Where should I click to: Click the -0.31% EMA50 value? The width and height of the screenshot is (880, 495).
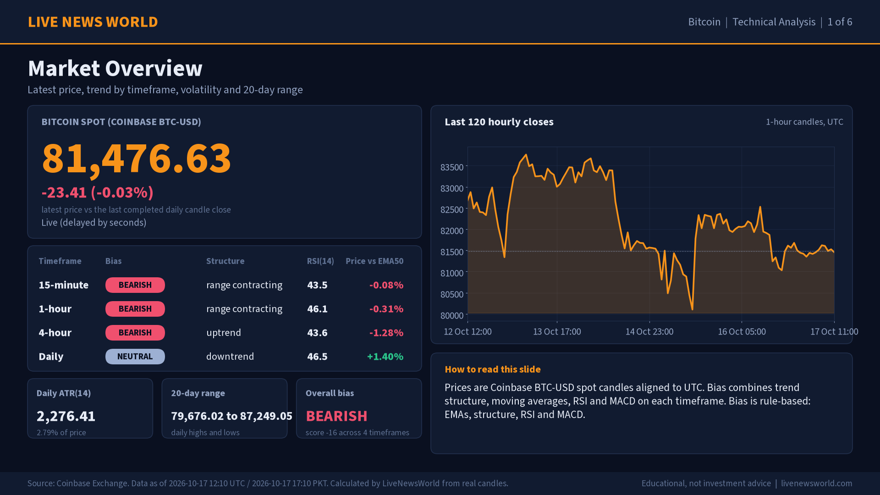click(386, 309)
